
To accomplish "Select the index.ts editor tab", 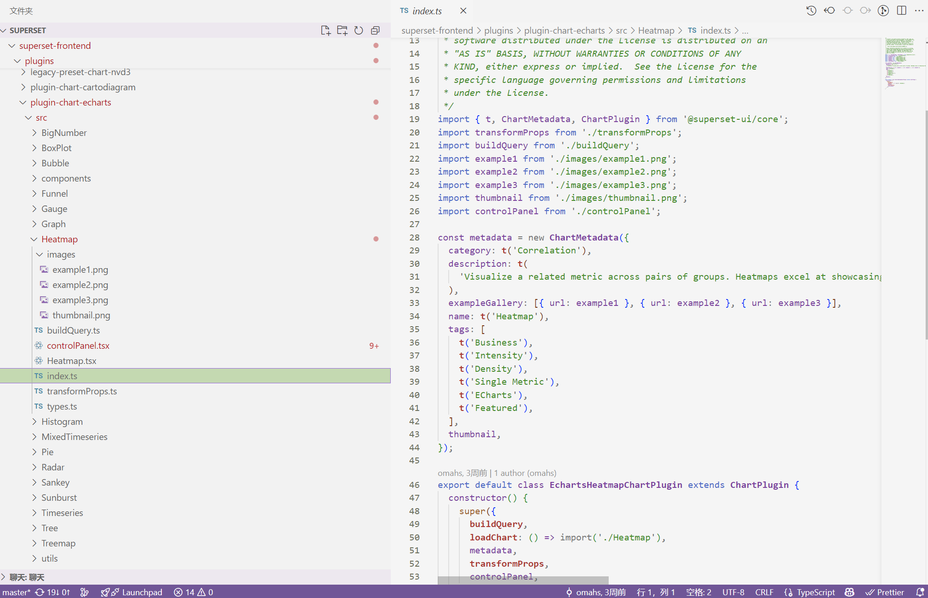I will click(x=427, y=11).
